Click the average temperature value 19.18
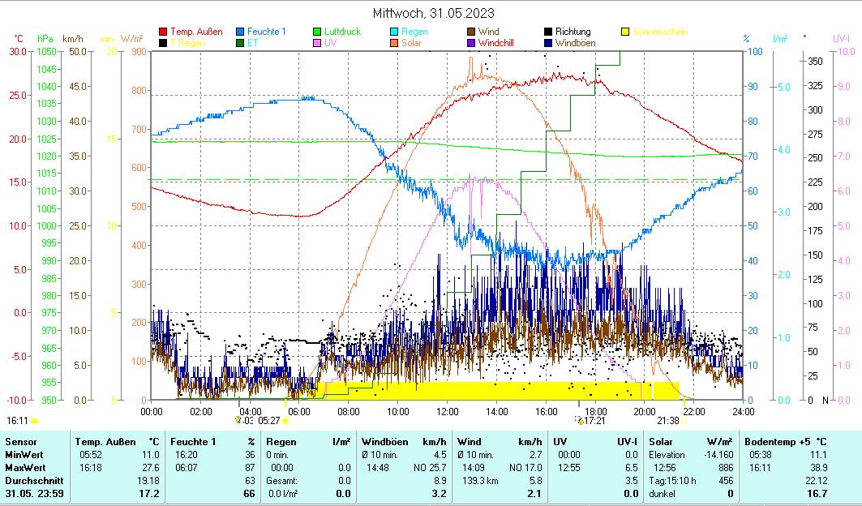This screenshot has width=862, height=506. pyautogui.click(x=148, y=481)
